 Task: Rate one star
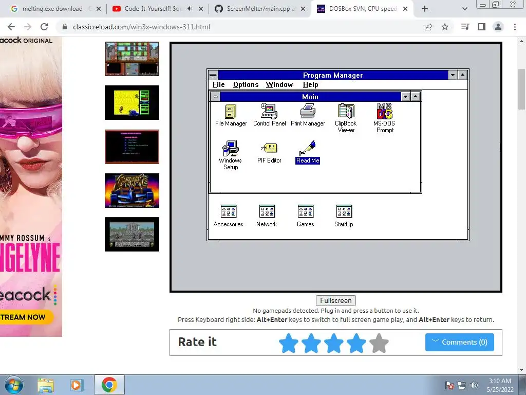point(289,343)
